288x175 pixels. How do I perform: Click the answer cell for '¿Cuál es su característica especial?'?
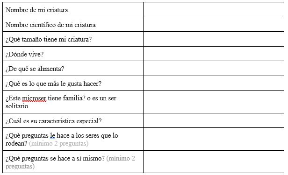[x=214, y=120]
